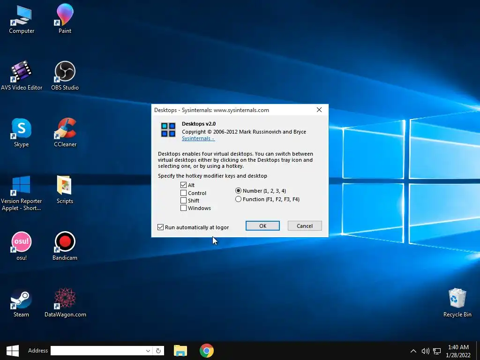Enable the Windows modifier checkbox
Screen dimensions: 480x360
(x=183, y=208)
